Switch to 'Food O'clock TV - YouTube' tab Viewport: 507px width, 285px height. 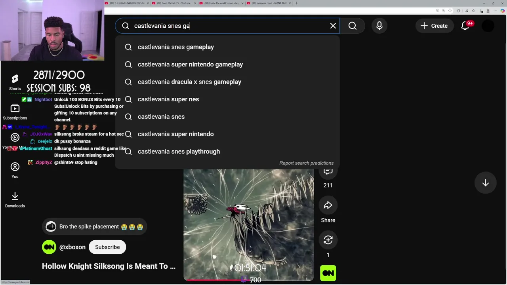click(x=174, y=3)
